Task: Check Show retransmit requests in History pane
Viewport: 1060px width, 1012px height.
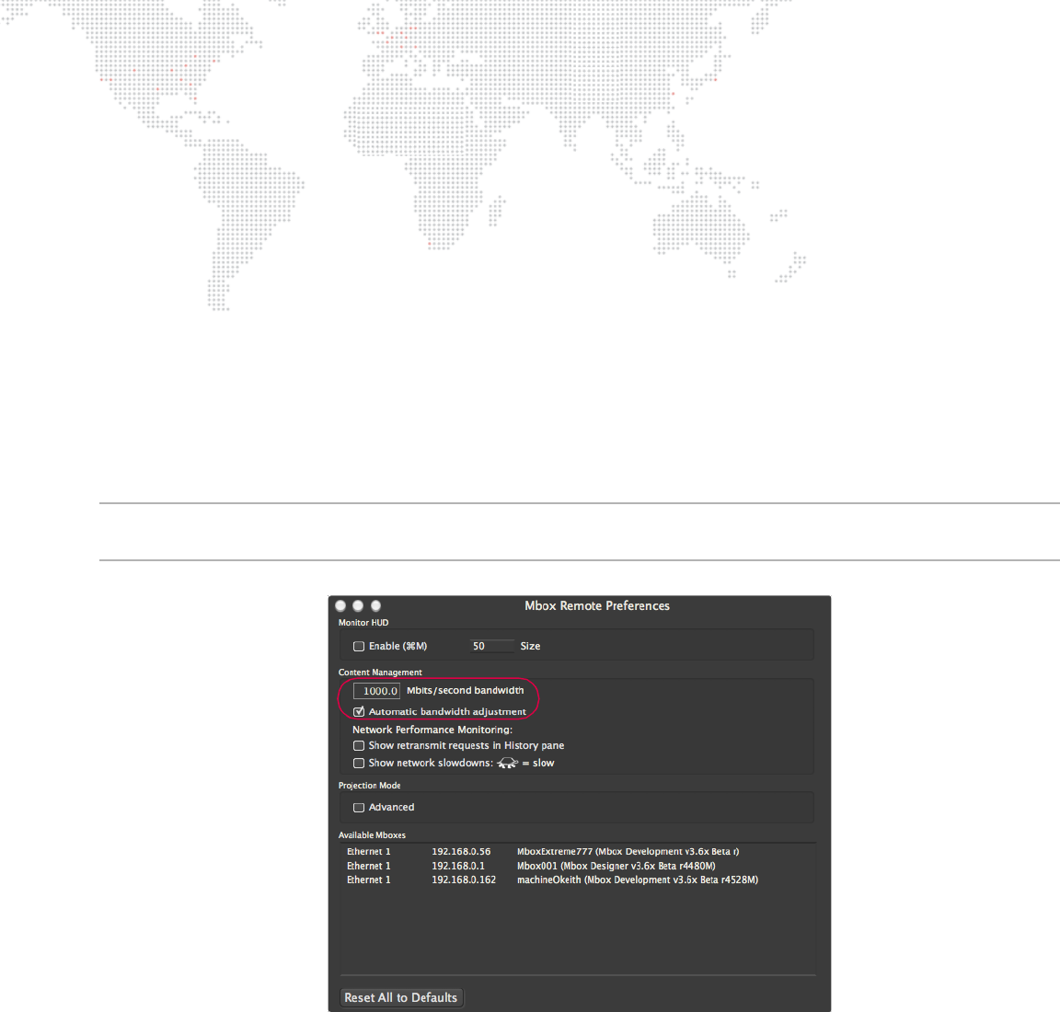Action: (359, 745)
